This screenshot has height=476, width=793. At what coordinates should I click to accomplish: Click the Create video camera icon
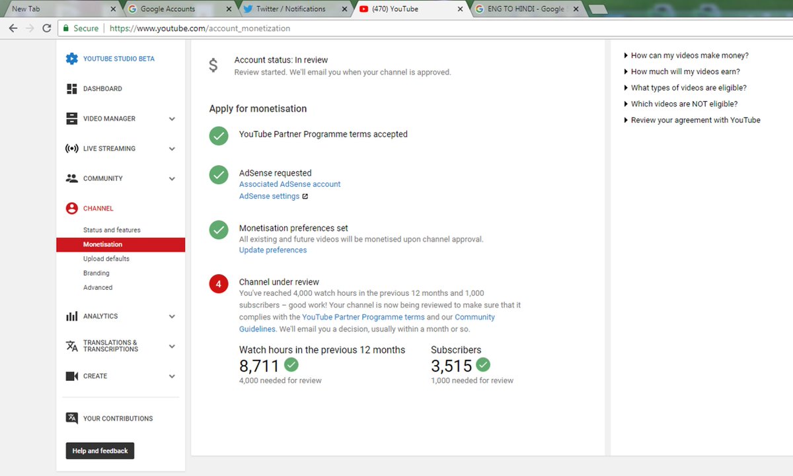72,376
